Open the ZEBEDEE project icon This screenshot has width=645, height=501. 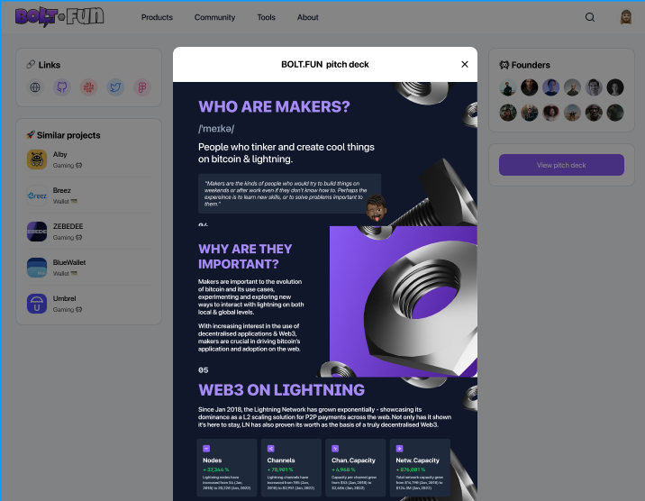coord(37,232)
